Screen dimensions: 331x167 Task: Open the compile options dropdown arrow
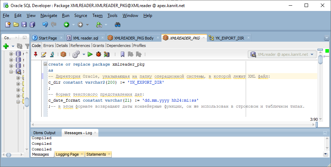click(84, 54)
